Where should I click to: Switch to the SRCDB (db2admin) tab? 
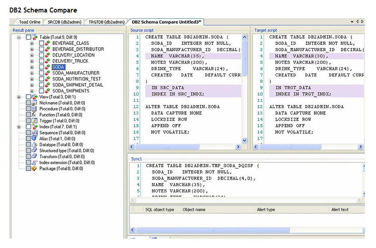(64, 22)
